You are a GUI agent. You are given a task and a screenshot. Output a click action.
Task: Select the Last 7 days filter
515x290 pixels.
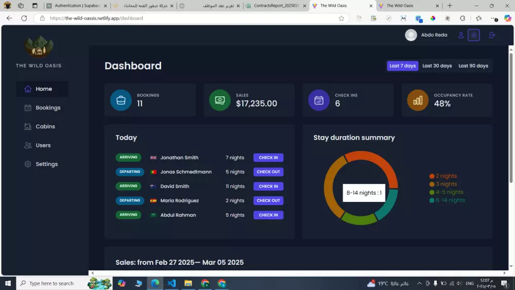point(403,66)
